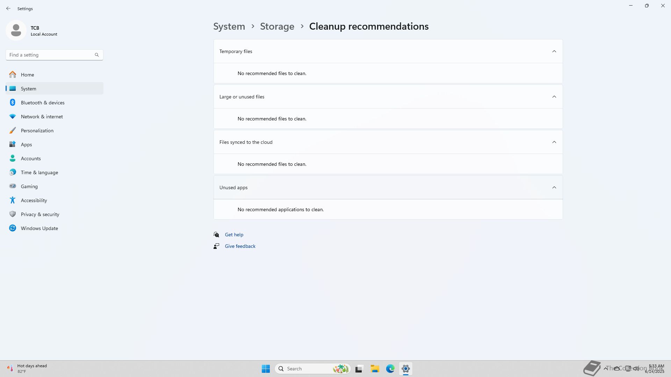Click the Accessibility figure icon

pos(13,200)
